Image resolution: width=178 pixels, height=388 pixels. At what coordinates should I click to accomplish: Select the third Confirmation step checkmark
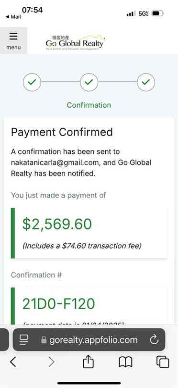[146, 82]
